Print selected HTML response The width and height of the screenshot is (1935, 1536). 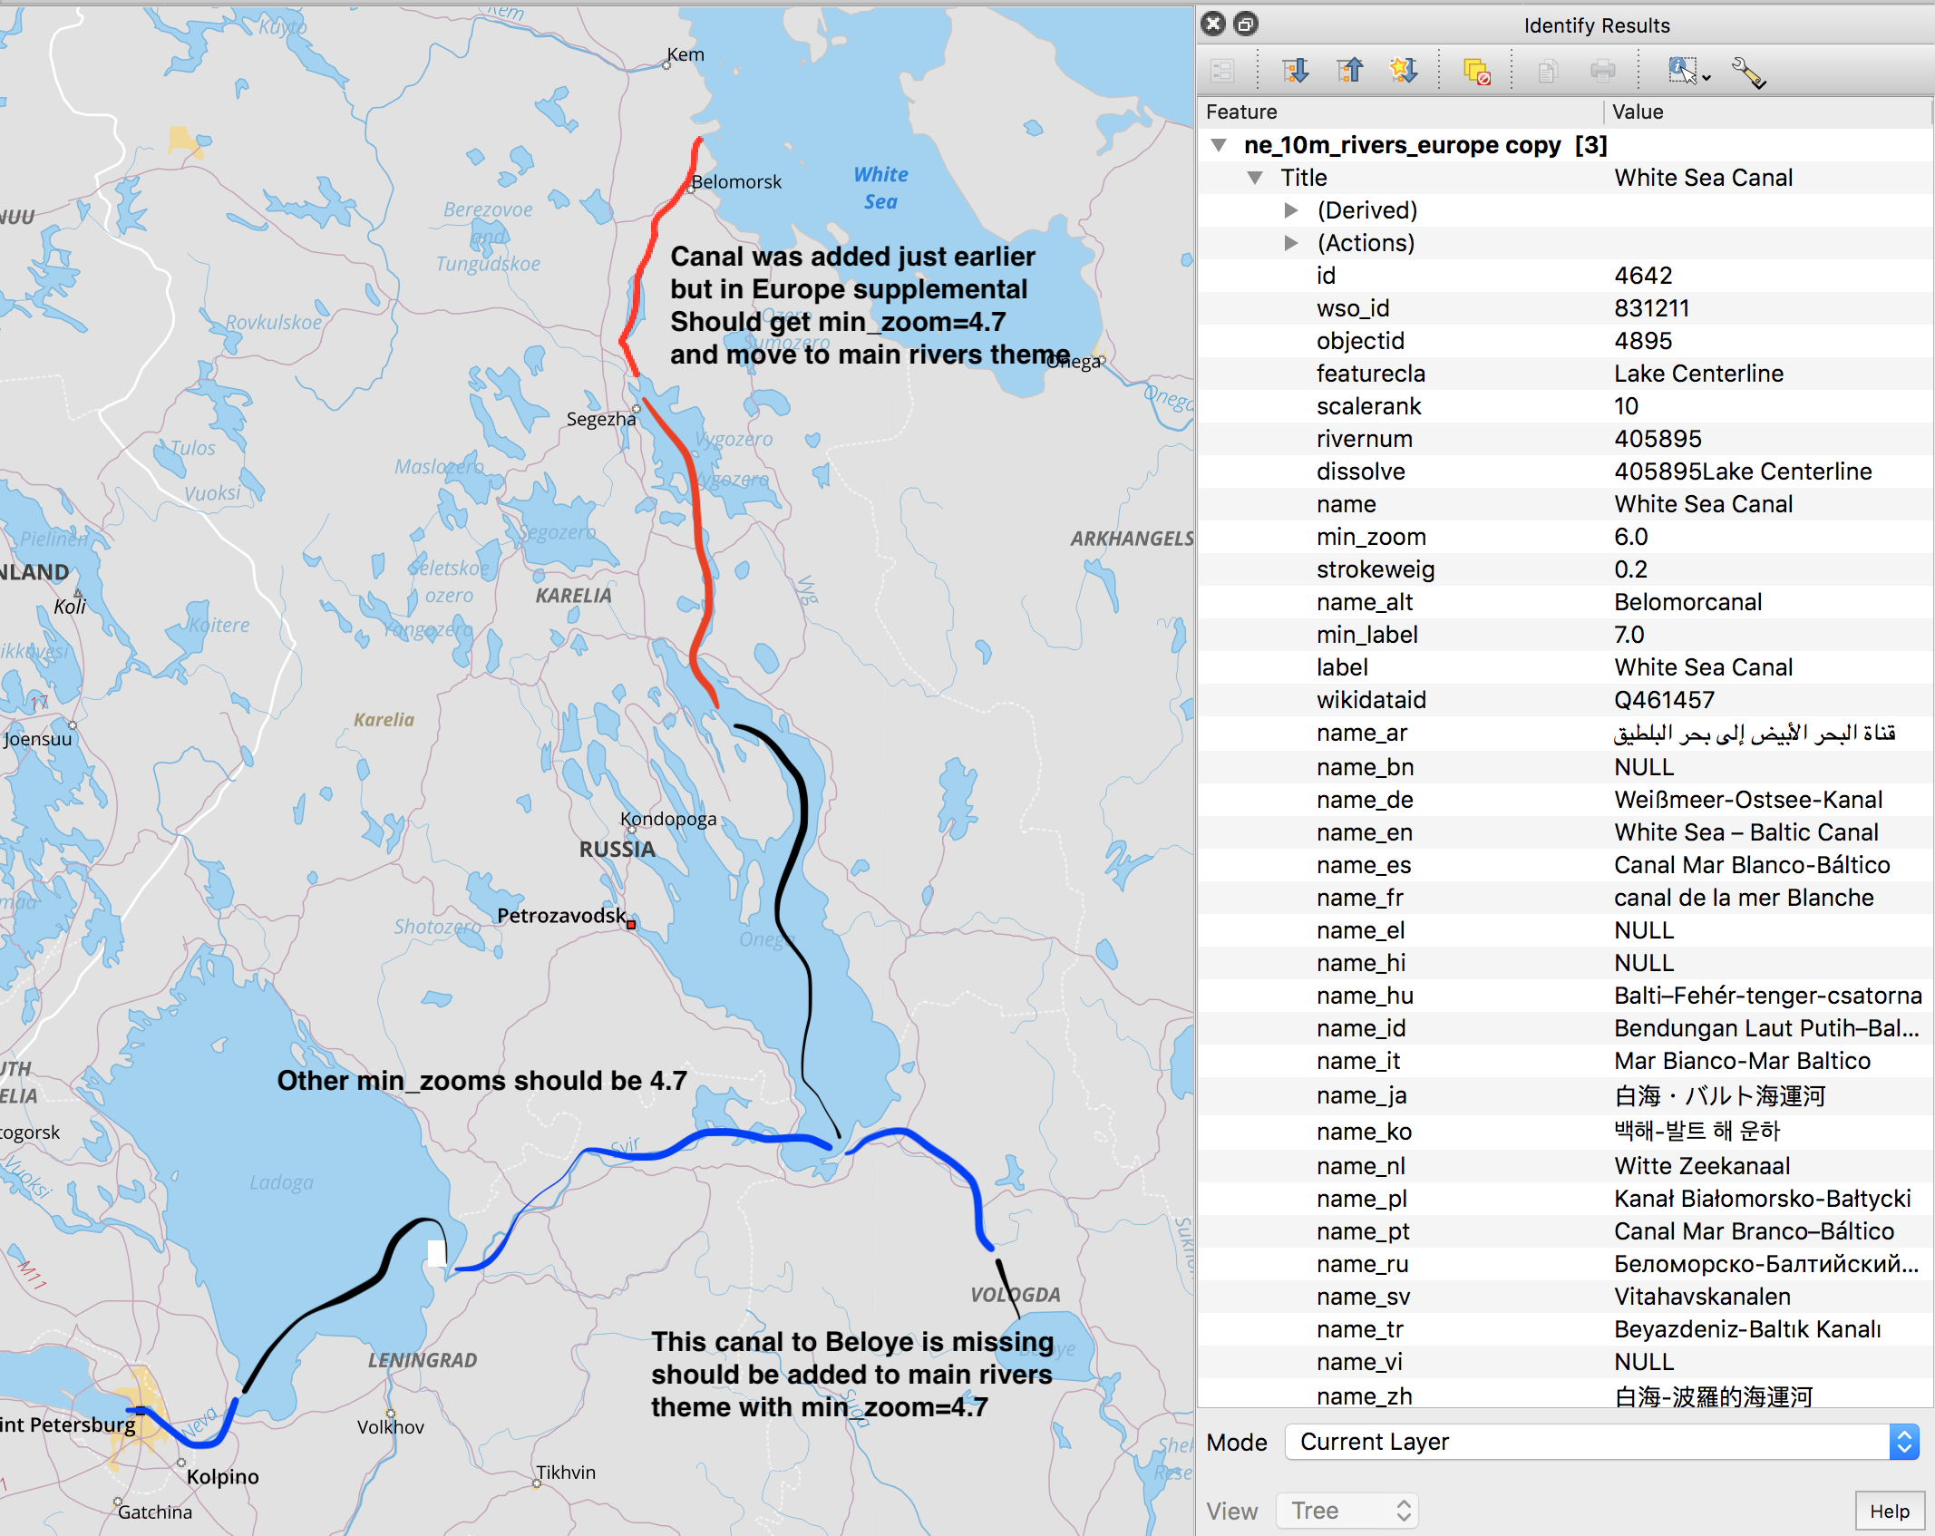pyautogui.click(x=1600, y=71)
